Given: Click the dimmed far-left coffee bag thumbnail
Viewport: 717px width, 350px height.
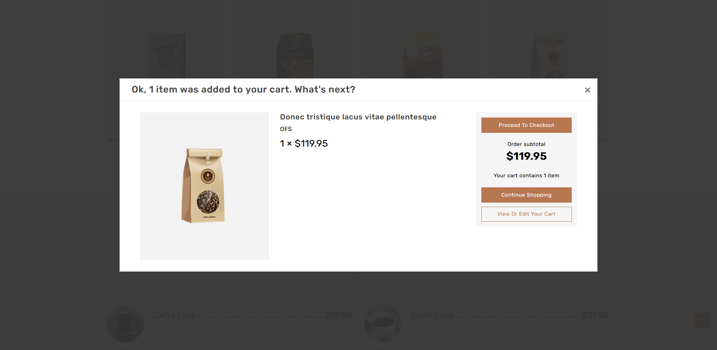Looking at the screenshot, I should tap(167, 55).
